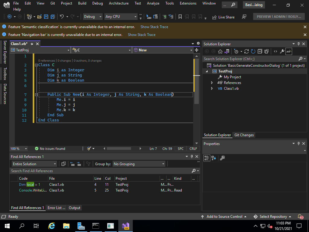Toggle pin on Class1.vb tab
The height and width of the screenshot is (232, 309).
point(32,44)
